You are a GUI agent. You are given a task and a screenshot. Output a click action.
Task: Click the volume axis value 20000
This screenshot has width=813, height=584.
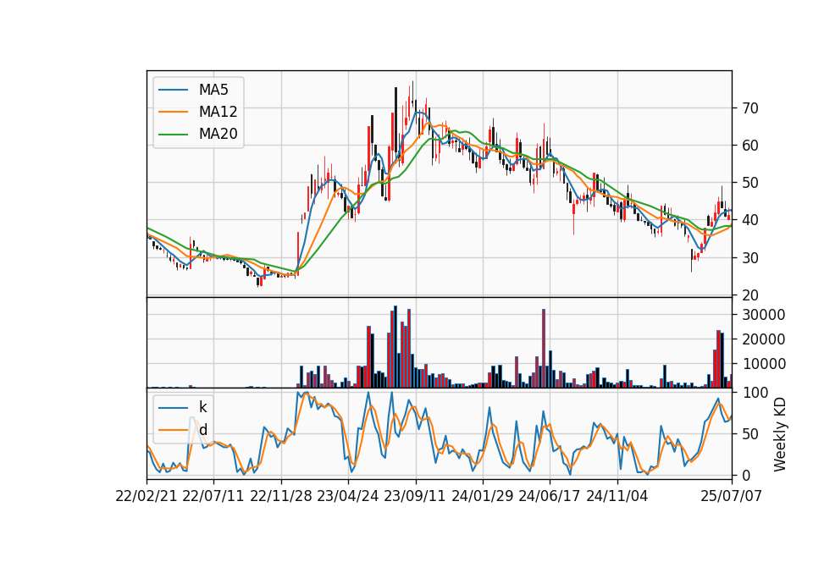pos(764,339)
